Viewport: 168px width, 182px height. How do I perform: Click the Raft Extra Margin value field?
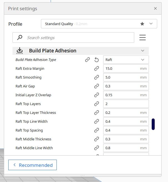pyautogui.click(x=126, y=68)
